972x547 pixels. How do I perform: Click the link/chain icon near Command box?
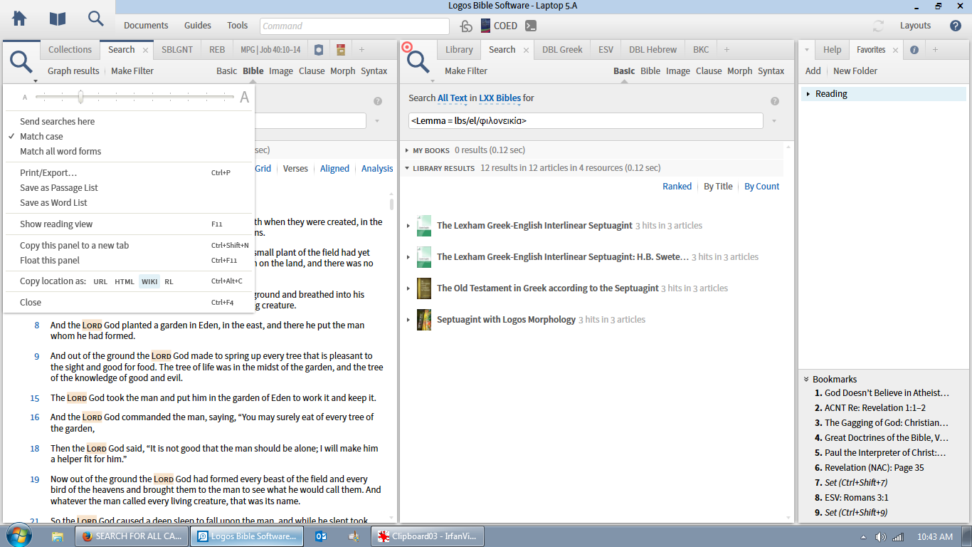(466, 26)
